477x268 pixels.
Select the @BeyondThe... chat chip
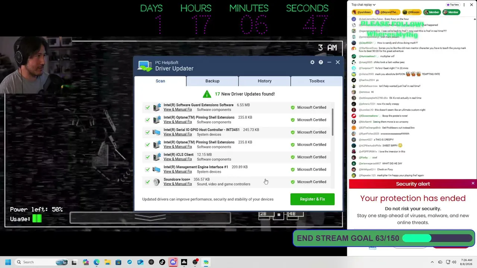pyautogui.click(x=387, y=12)
